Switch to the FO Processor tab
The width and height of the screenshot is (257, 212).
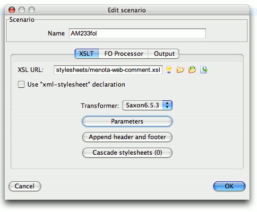[124, 53]
